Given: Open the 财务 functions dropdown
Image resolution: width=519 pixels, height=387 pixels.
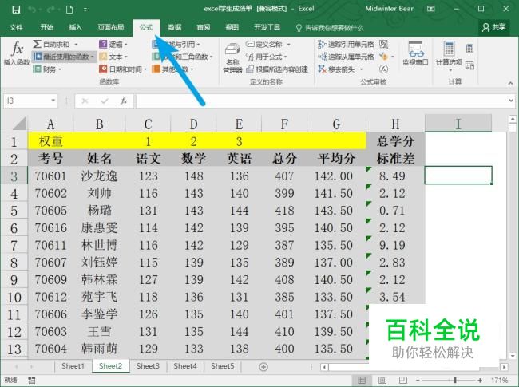Looking at the screenshot, I should point(47,69).
